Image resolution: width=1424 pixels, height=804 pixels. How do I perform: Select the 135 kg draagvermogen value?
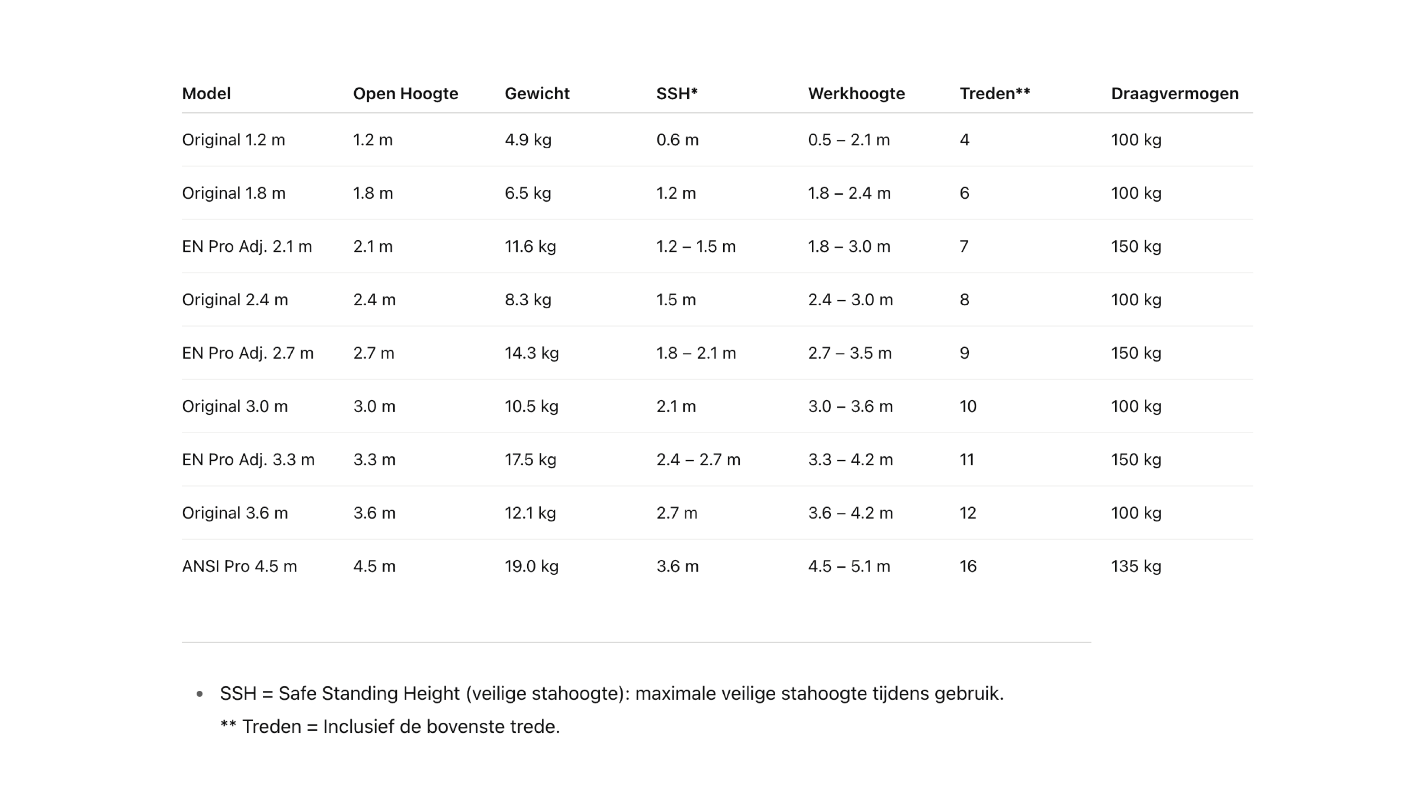point(1136,566)
